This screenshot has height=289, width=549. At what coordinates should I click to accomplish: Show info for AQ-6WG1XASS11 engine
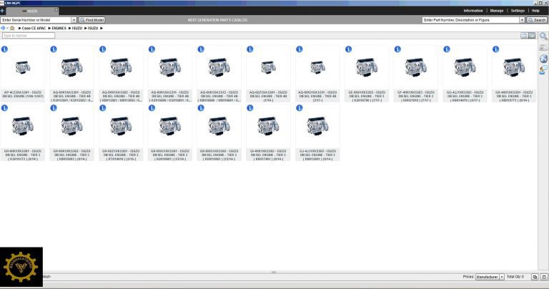[300, 49]
